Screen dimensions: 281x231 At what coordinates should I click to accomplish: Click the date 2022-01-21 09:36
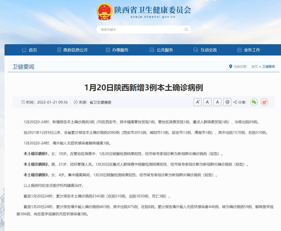[x=52, y=102]
